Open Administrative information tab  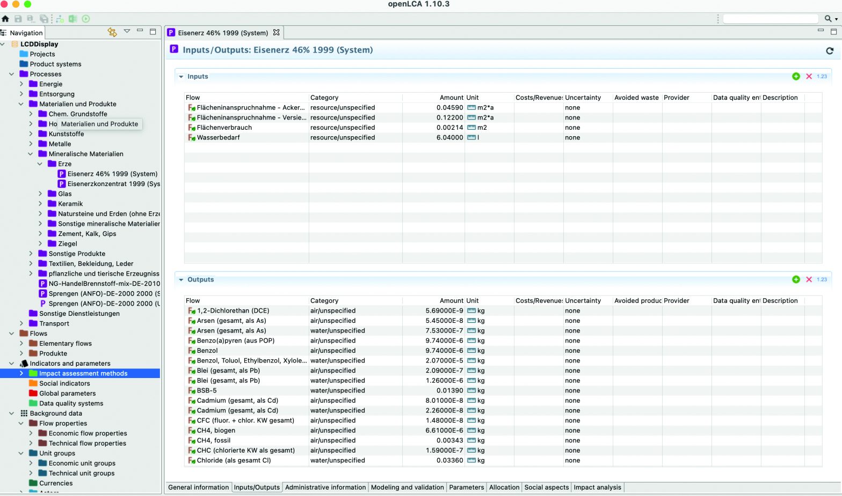[x=325, y=487]
